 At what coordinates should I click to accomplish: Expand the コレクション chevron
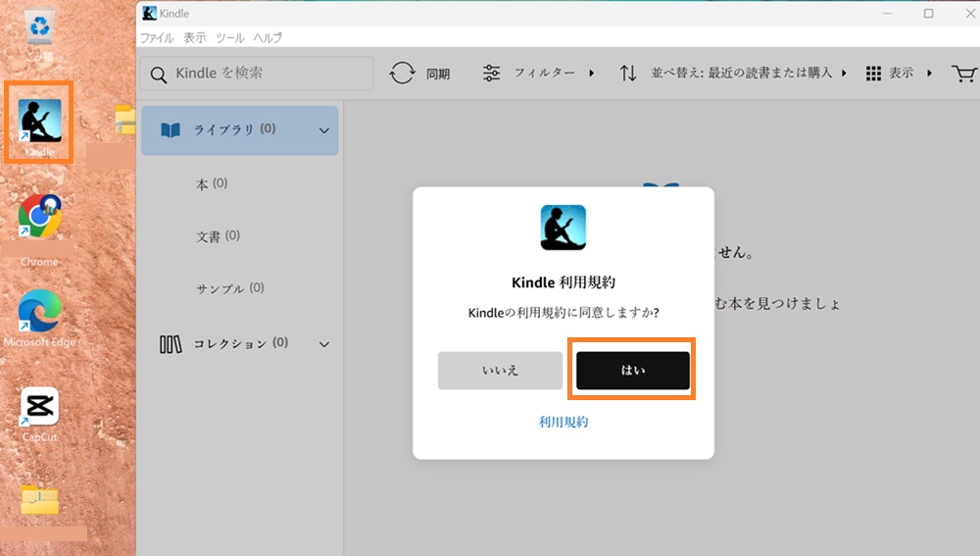click(323, 344)
